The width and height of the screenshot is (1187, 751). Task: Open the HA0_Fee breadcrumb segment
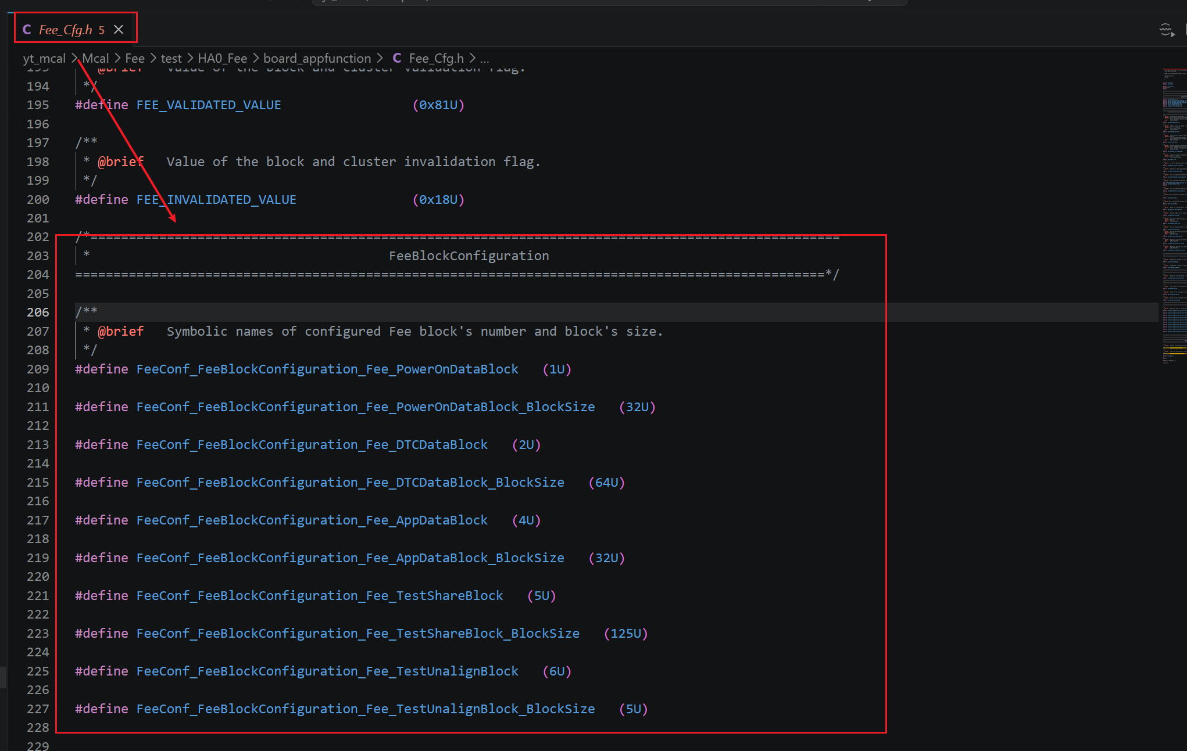(222, 58)
